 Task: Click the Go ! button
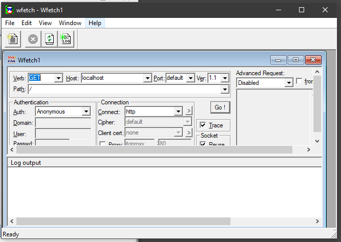[220, 107]
